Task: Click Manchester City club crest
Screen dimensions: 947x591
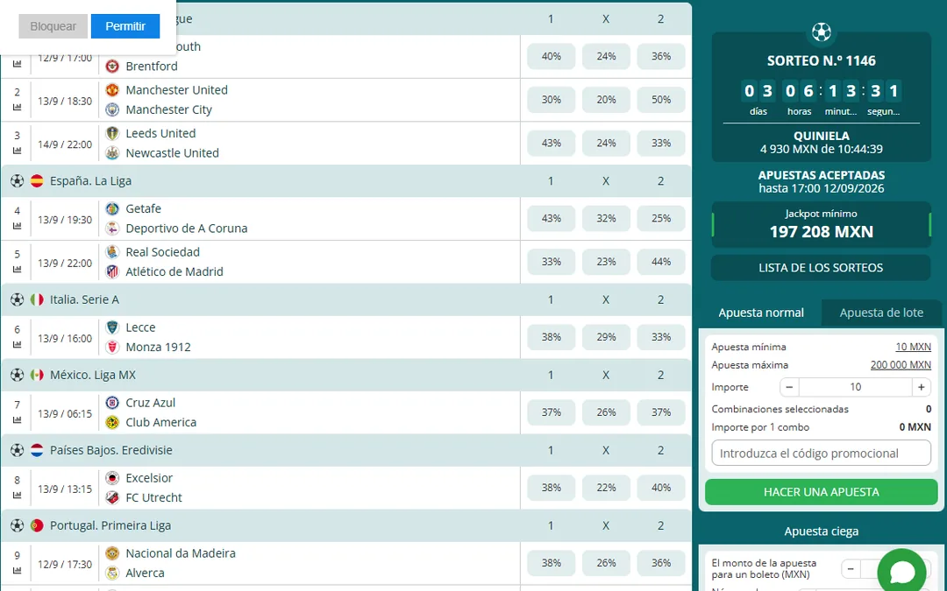Action: (x=112, y=109)
